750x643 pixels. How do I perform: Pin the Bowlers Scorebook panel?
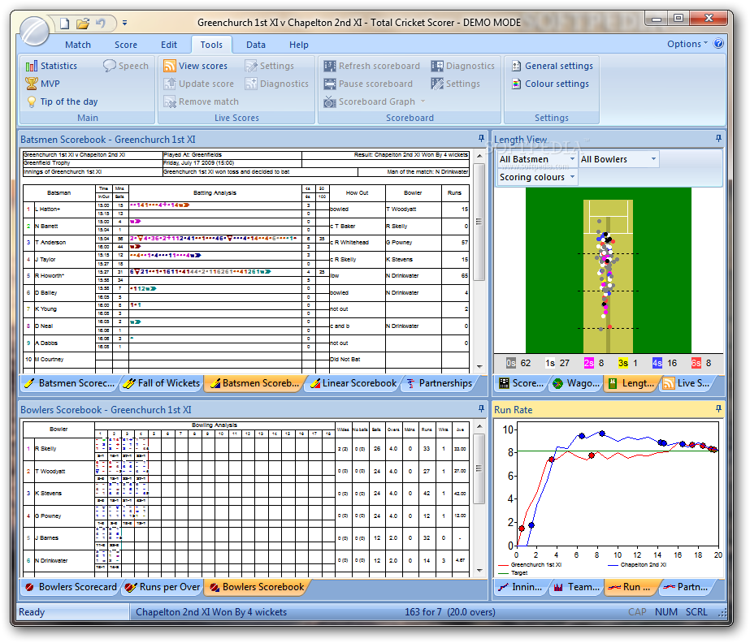(481, 408)
